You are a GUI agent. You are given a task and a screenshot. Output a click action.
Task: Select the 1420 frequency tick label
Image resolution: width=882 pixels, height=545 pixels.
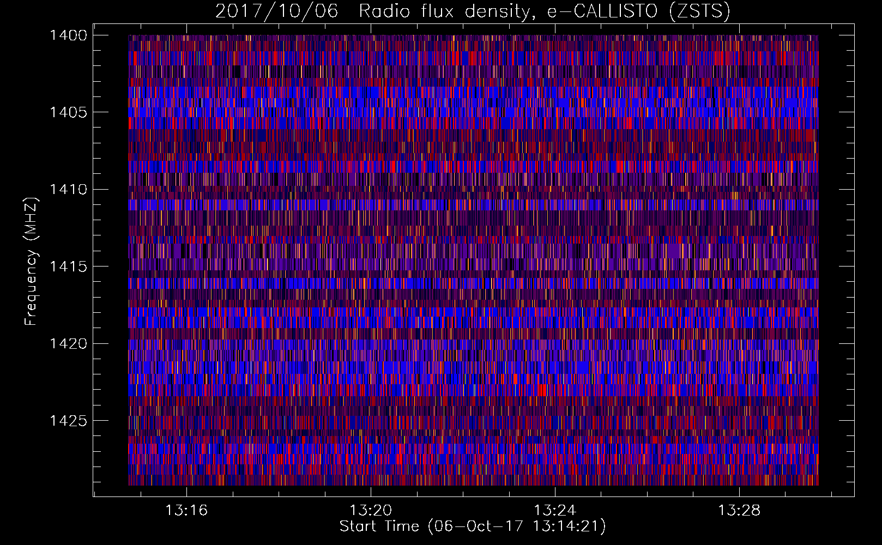tap(68, 344)
